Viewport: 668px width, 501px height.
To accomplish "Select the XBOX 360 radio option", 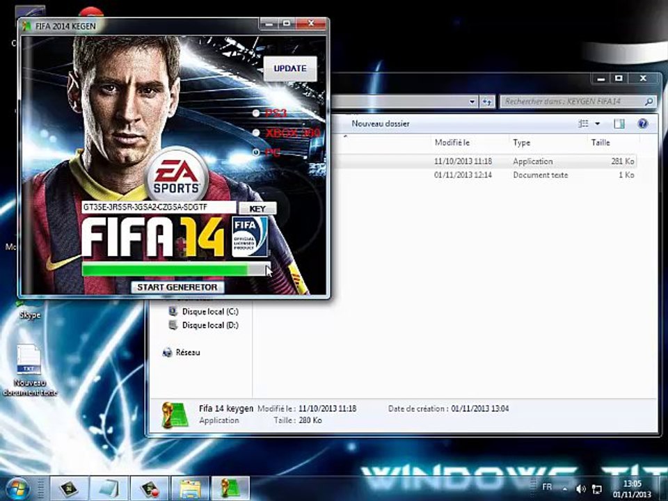I will point(255,132).
